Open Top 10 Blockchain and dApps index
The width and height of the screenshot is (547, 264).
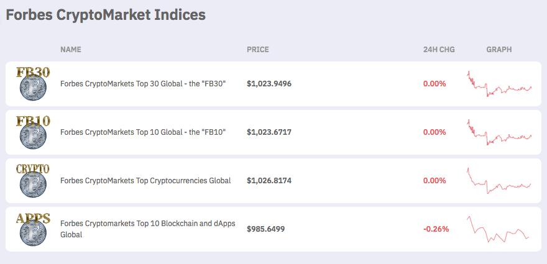148,229
